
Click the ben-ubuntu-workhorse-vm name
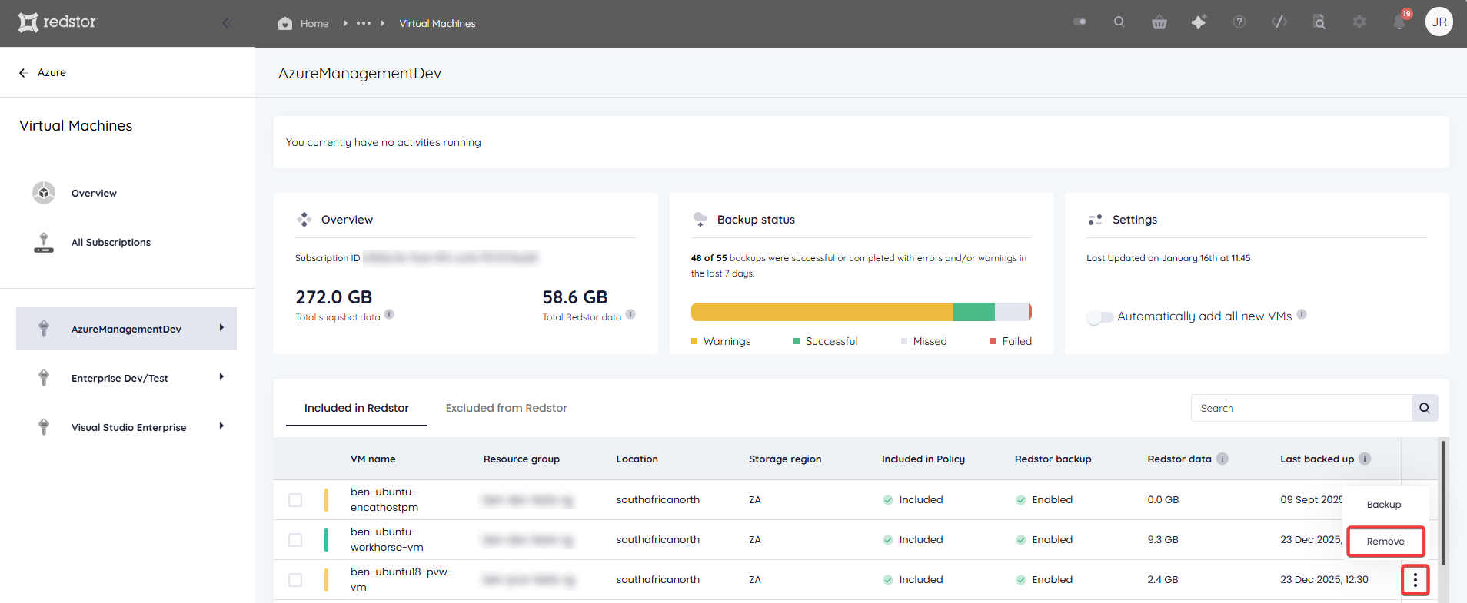387,540
